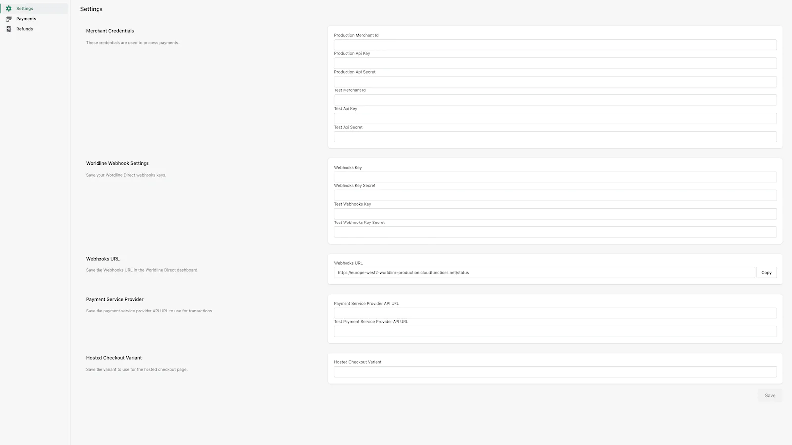Select the Webhooks URL cloudfunctions field
Viewport: 792px width, 445px height.
[544, 272]
